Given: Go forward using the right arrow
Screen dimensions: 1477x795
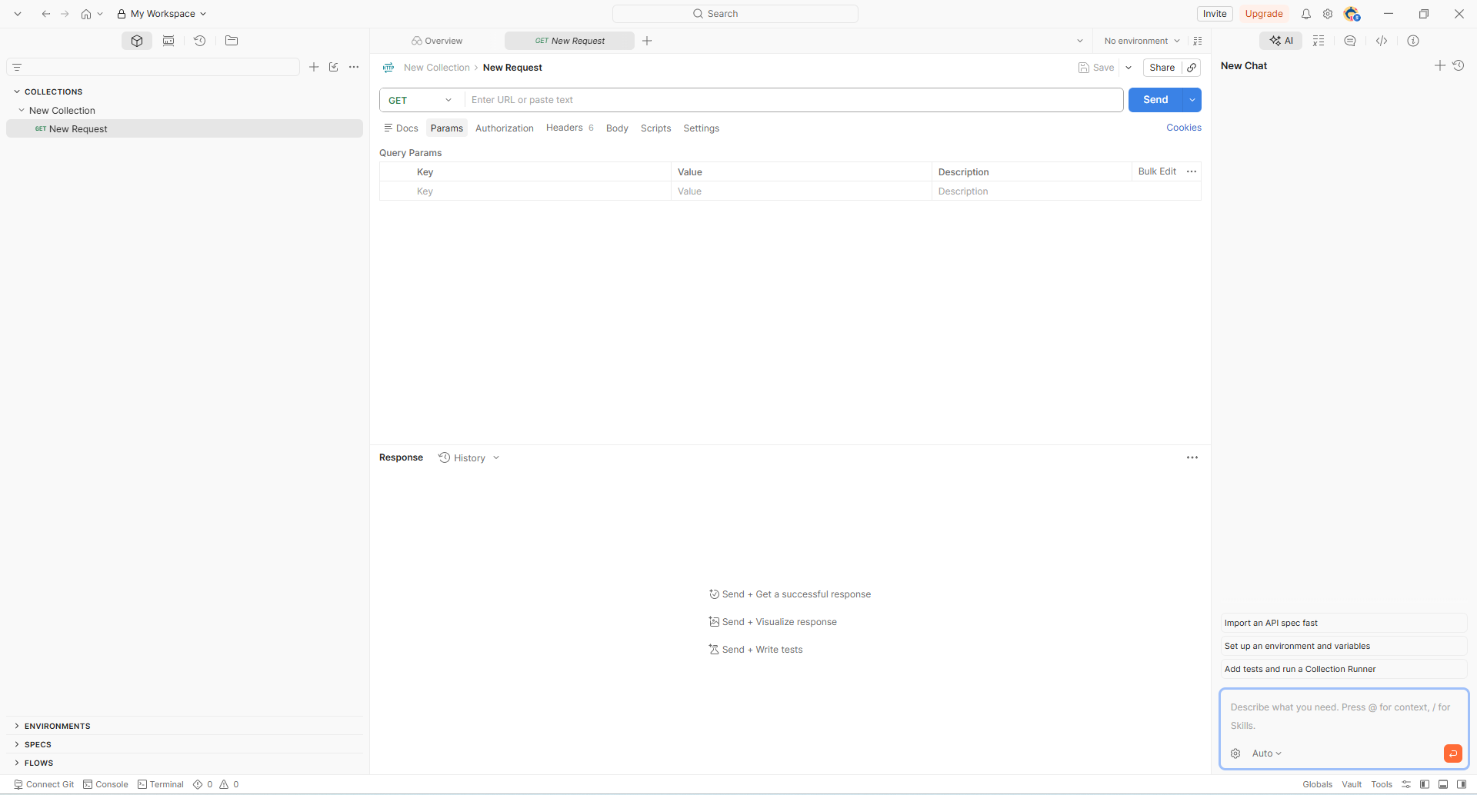Looking at the screenshot, I should (65, 14).
